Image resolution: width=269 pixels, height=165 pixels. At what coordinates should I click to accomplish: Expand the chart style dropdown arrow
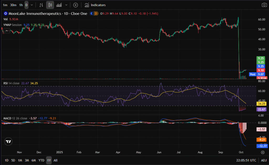(66, 5)
